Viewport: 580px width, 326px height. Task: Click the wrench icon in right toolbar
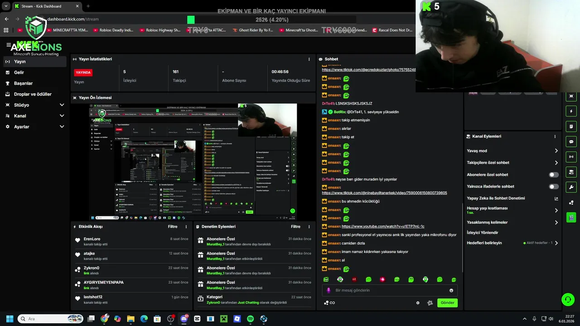571,187
